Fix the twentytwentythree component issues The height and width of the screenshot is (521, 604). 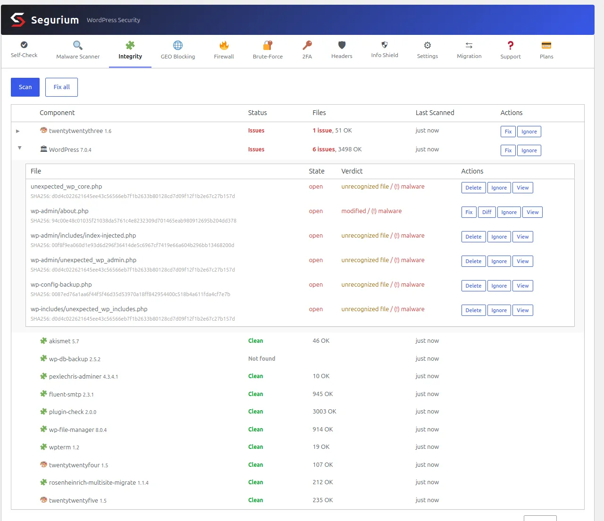point(508,132)
